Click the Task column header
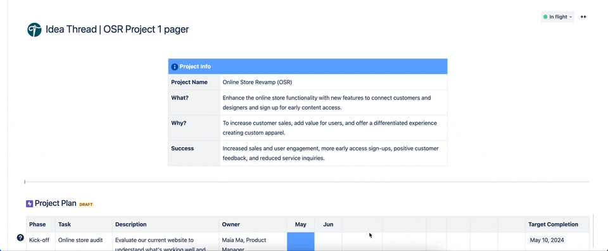This screenshot has width=608, height=251. click(x=65, y=224)
